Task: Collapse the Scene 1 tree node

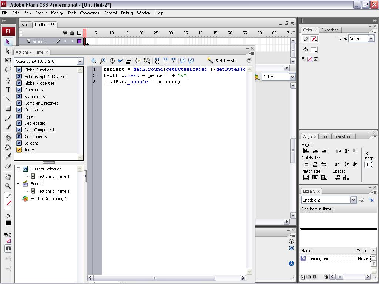Action: [x=18, y=184]
